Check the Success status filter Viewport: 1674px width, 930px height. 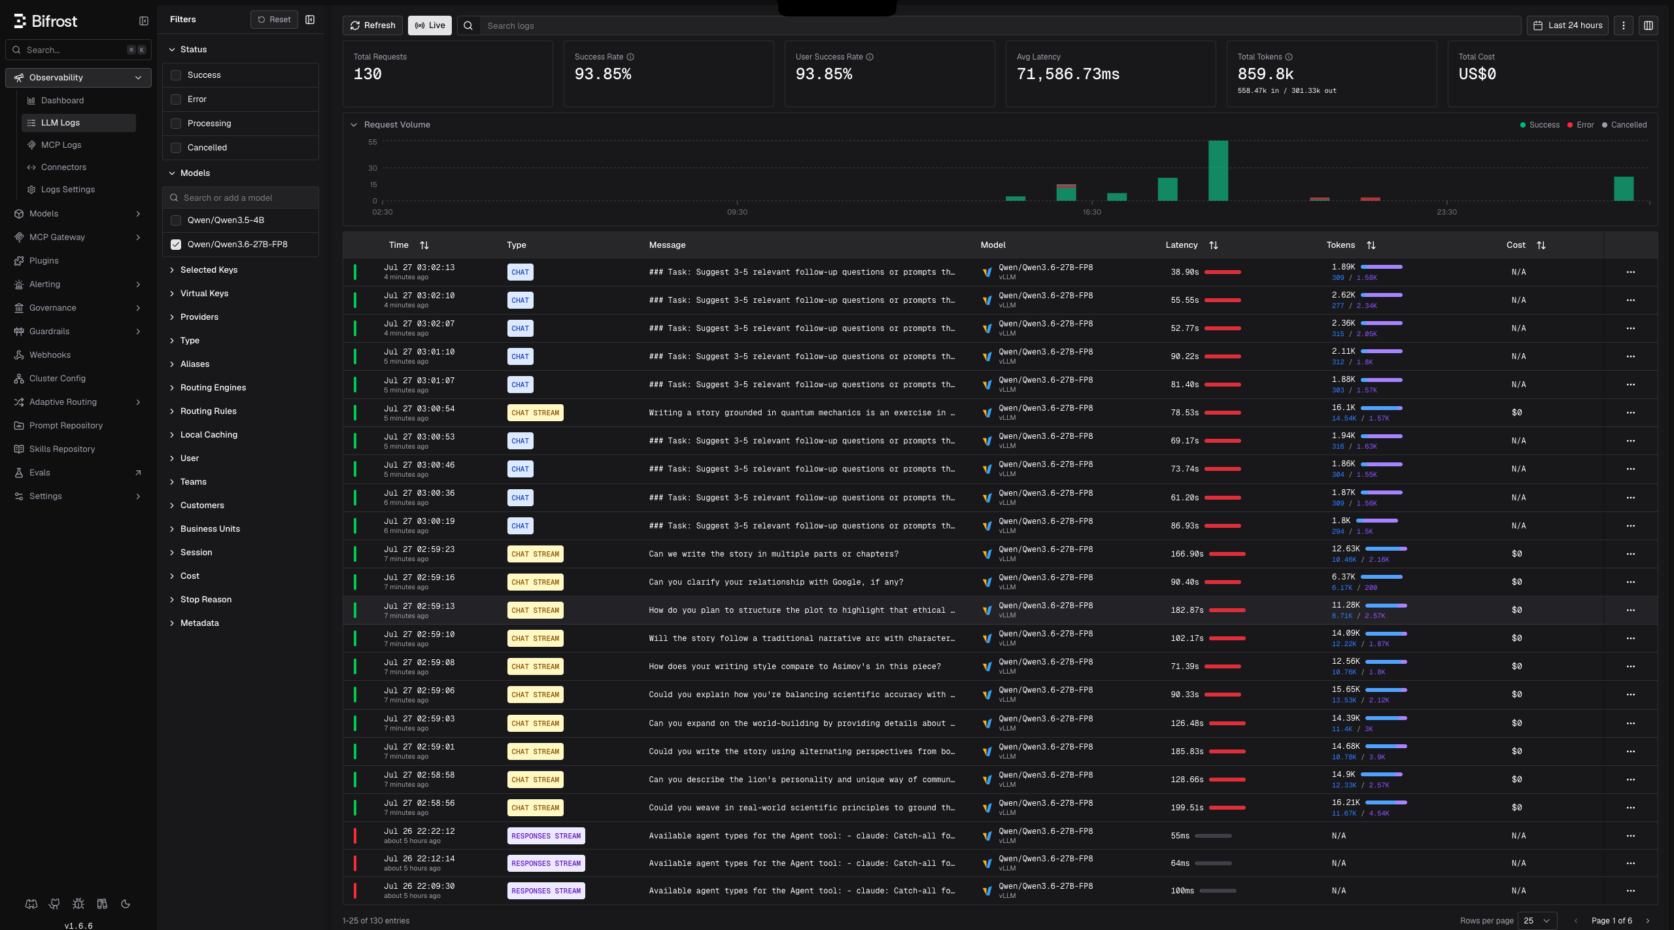(176, 75)
